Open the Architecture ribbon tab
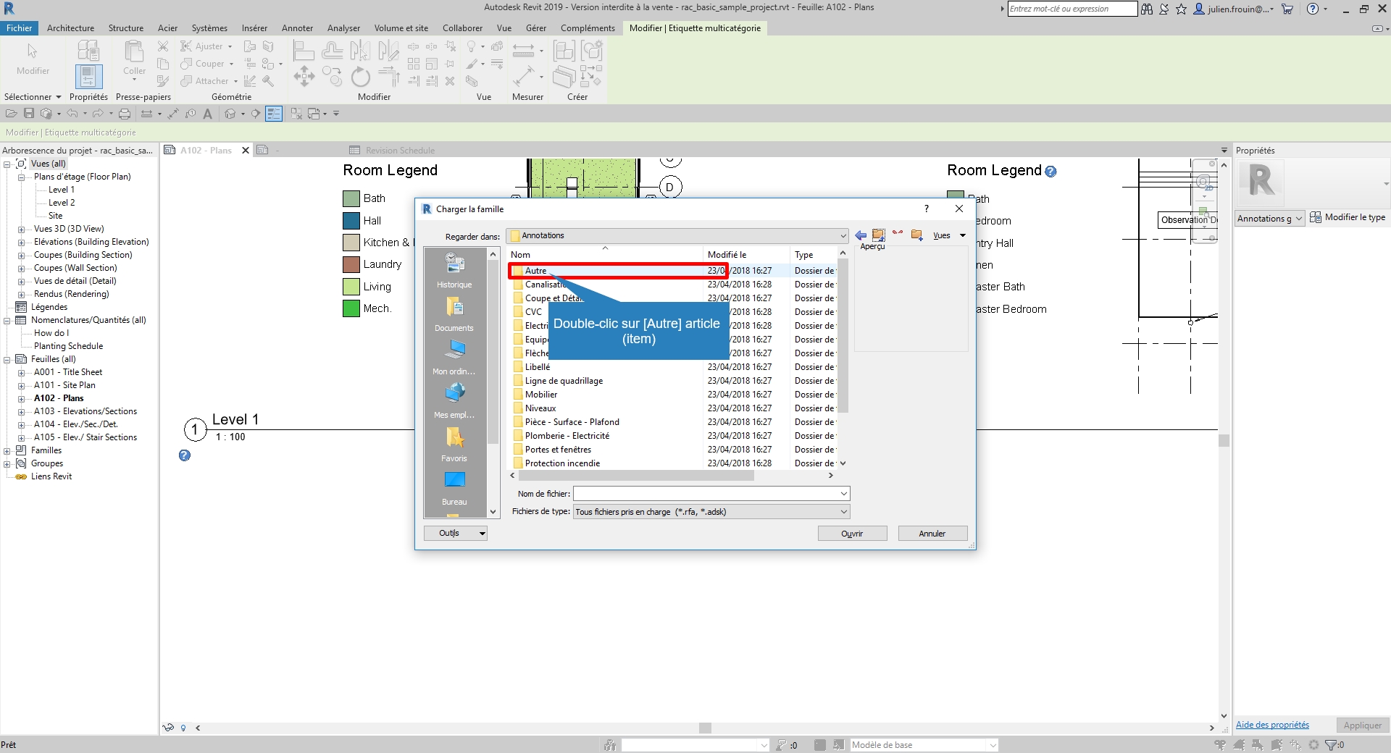Image resolution: width=1391 pixels, height=753 pixels. click(70, 28)
